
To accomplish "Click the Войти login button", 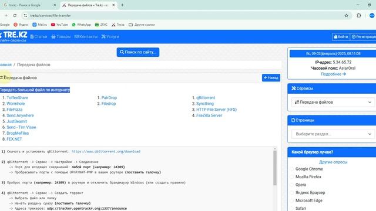I will (x=341, y=37).
